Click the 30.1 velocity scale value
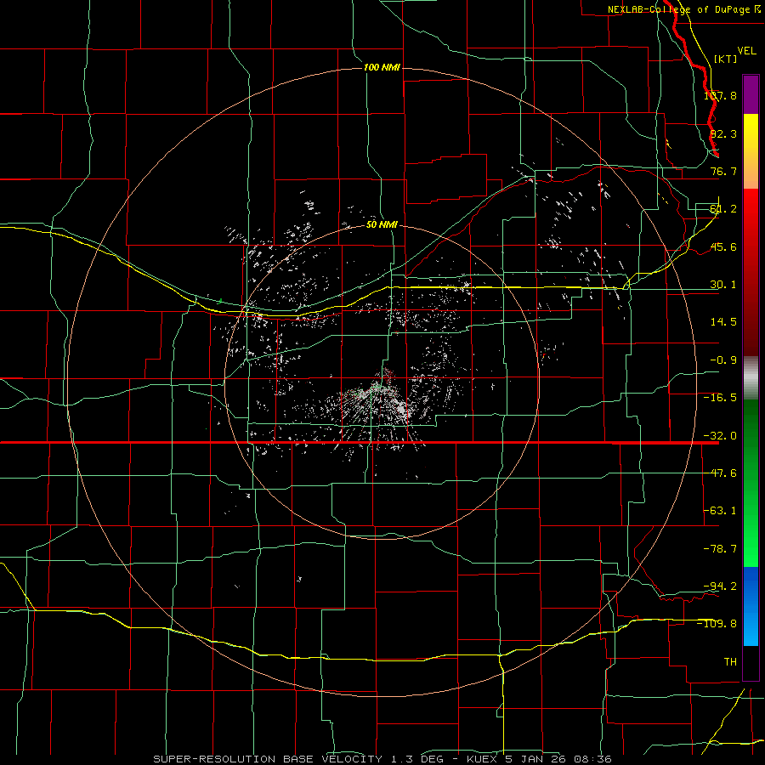Screen dimensions: 765x765 click(723, 285)
